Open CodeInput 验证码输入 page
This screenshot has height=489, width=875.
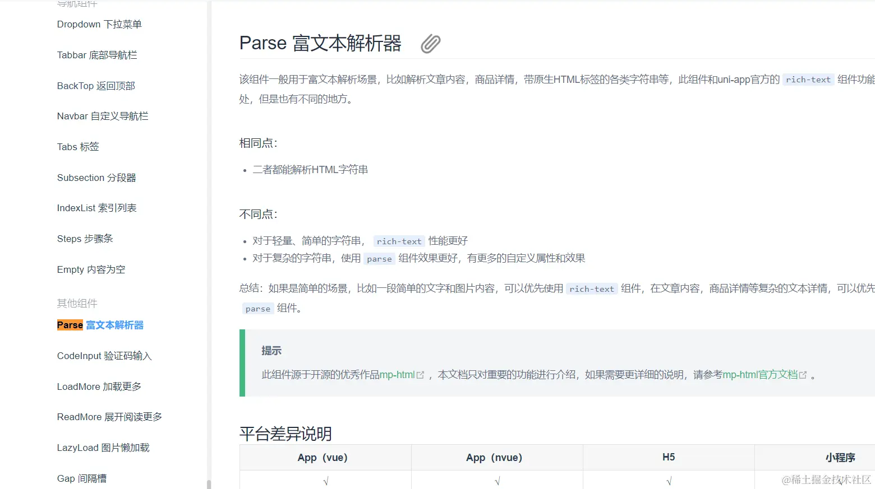point(104,356)
